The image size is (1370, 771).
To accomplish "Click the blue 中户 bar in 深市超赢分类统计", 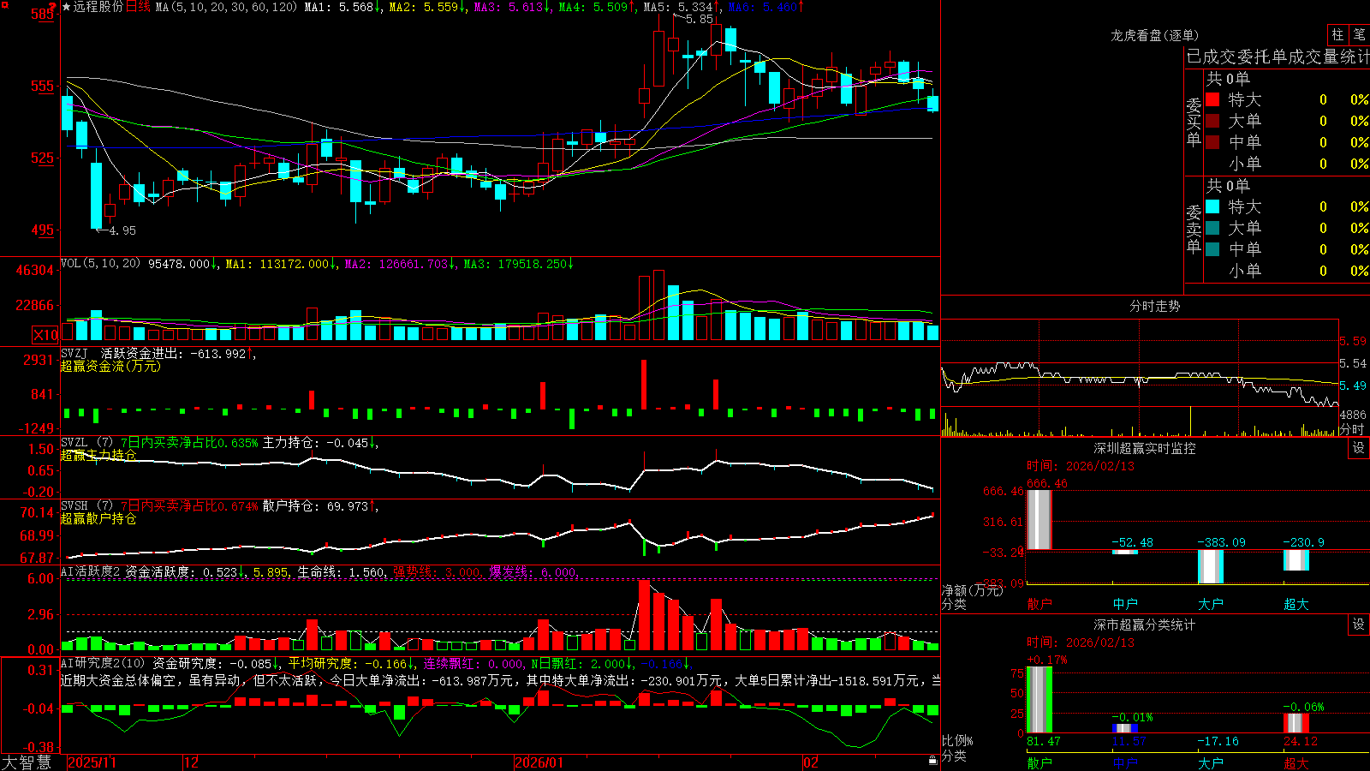I will [1125, 728].
